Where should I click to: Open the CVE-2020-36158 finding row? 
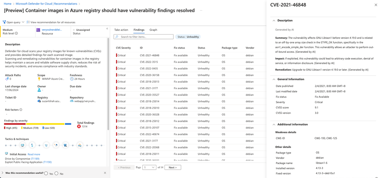pyautogui.click(x=190, y=75)
